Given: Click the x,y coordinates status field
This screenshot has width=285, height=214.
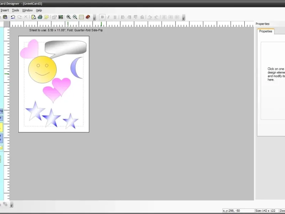Looking at the screenshot, I should 238,211.
